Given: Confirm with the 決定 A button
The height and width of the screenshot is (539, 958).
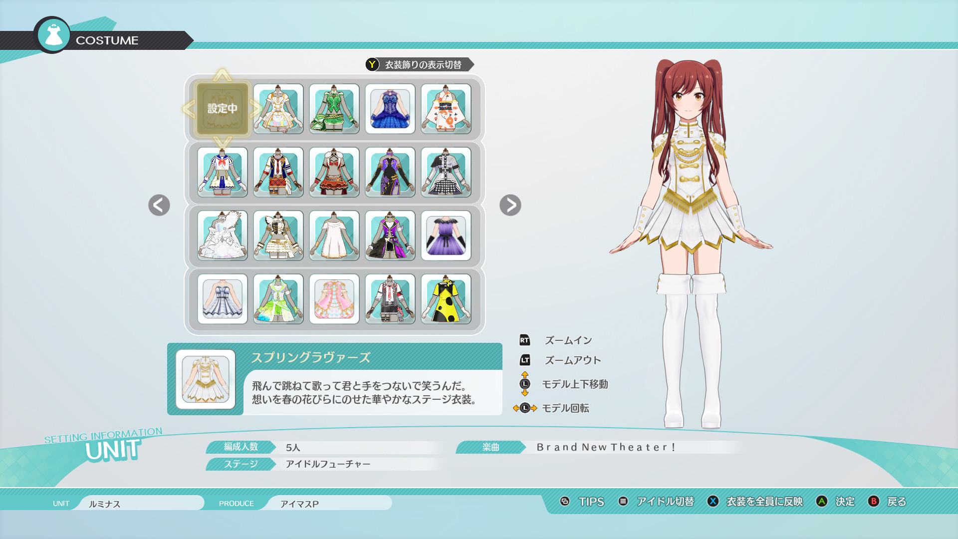Looking at the screenshot, I should click(836, 502).
